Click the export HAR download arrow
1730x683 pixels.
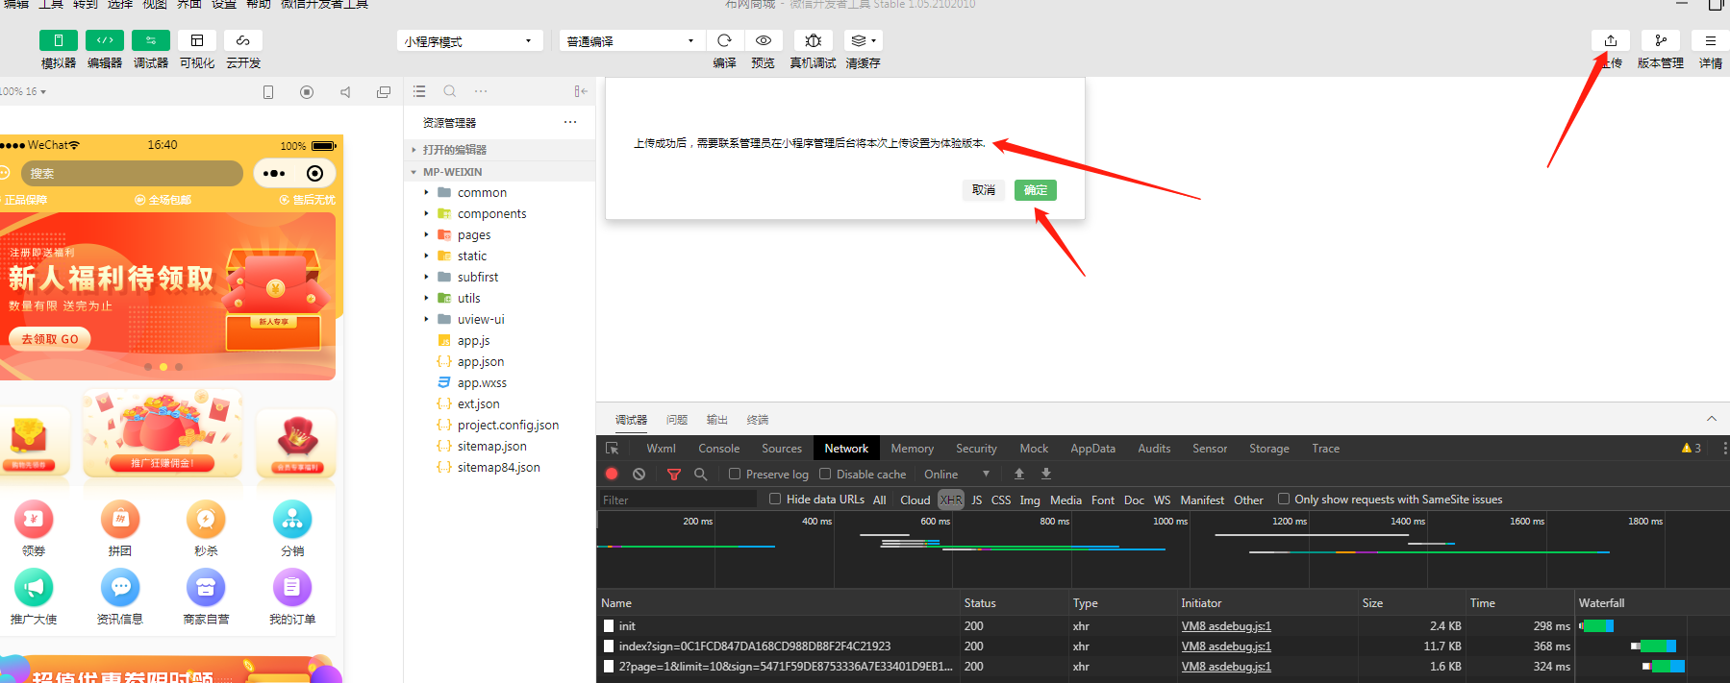[x=1046, y=474]
